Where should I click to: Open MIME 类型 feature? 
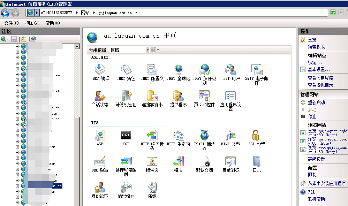[x=231, y=138]
